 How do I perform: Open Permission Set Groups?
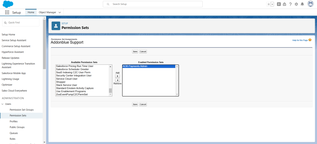click(x=22, y=110)
